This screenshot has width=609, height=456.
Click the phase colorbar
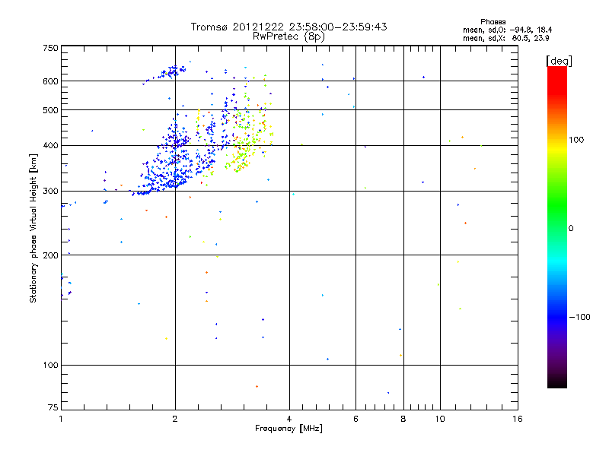click(557, 226)
